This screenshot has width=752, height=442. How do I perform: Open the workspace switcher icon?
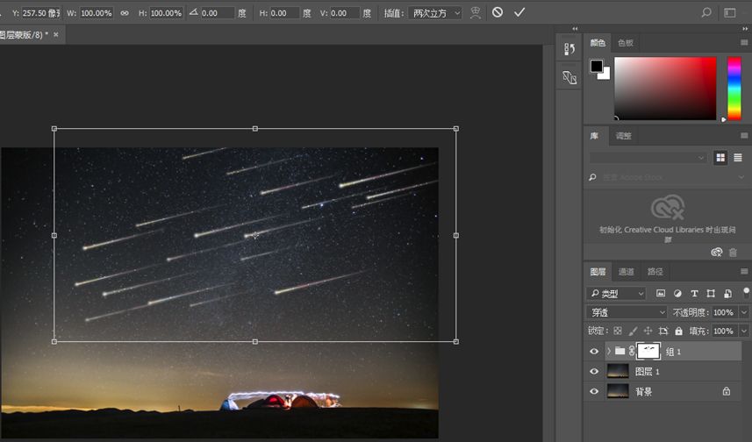click(729, 13)
